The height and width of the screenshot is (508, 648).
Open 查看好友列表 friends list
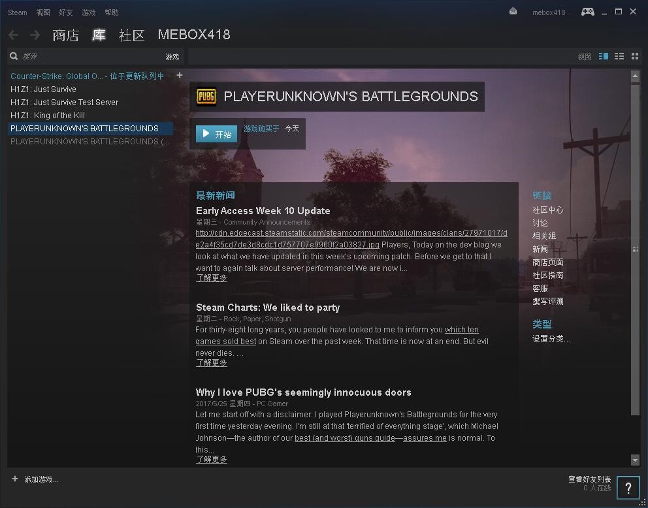[x=589, y=479]
